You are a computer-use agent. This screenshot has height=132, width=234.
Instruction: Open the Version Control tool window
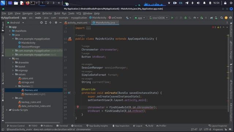16,126
